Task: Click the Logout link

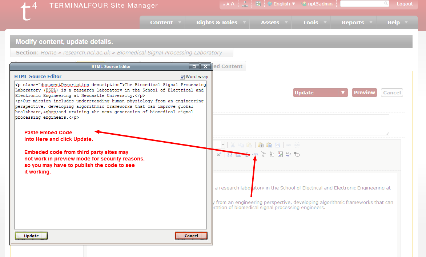Action: pos(405,4)
